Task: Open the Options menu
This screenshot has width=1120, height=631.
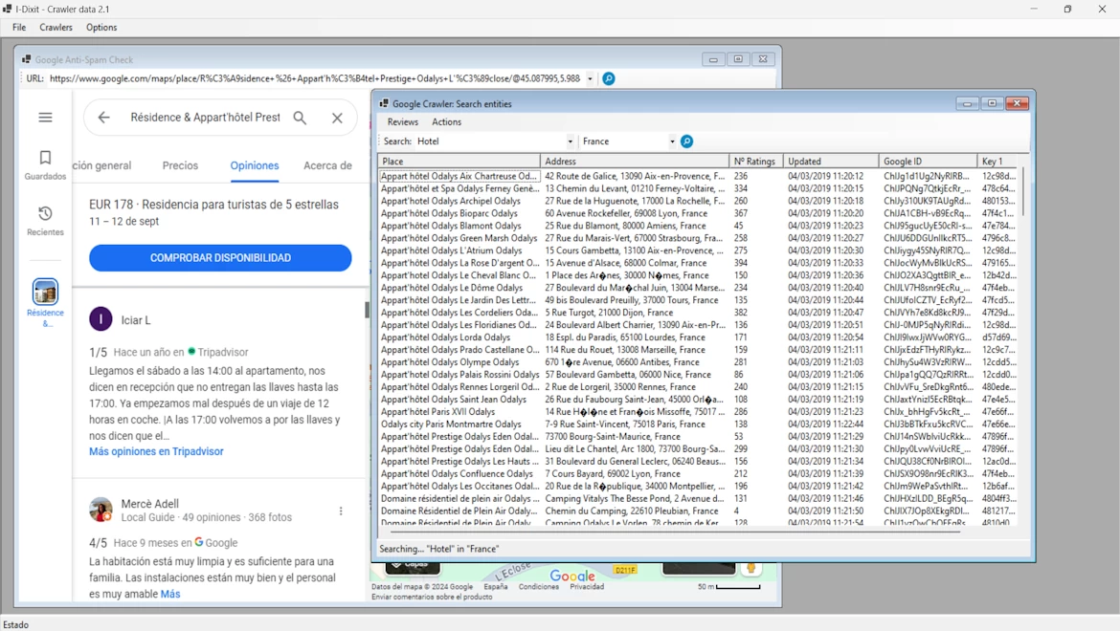Action: tap(101, 27)
